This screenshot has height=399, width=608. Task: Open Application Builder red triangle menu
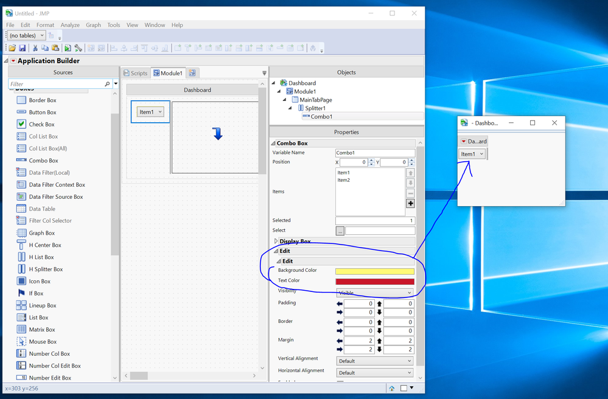click(x=13, y=61)
